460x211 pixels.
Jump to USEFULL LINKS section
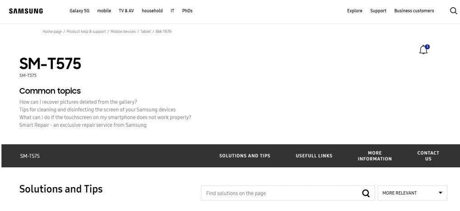314,156
